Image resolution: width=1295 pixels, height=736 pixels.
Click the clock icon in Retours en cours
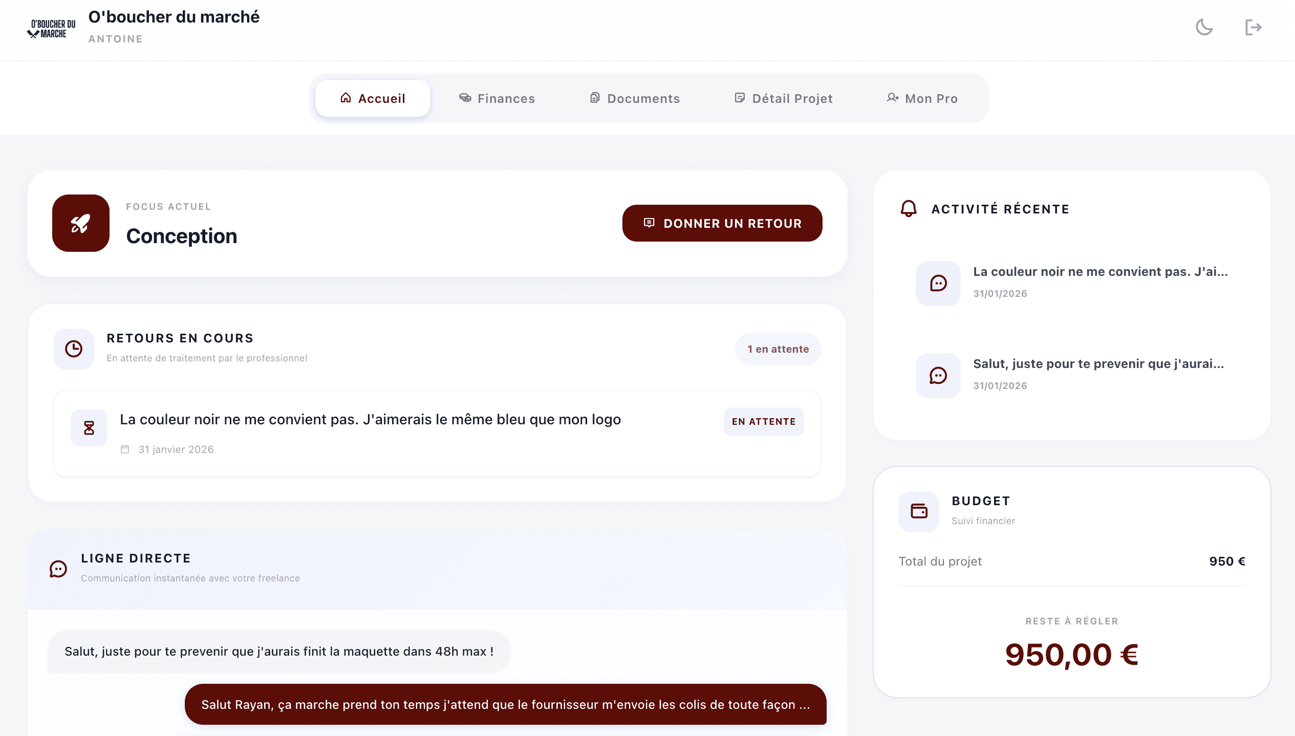tap(74, 349)
